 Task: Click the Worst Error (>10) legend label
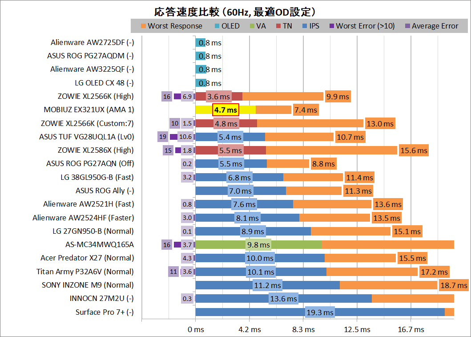(365, 26)
